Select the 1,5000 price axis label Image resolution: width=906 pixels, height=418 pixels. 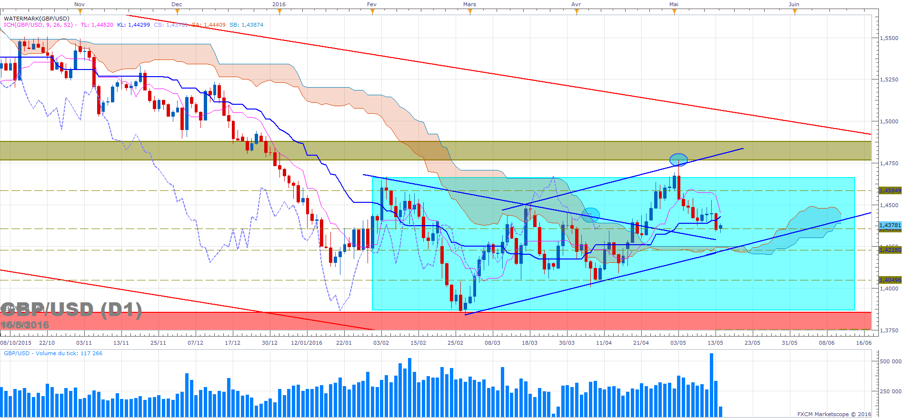[x=889, y=121]
